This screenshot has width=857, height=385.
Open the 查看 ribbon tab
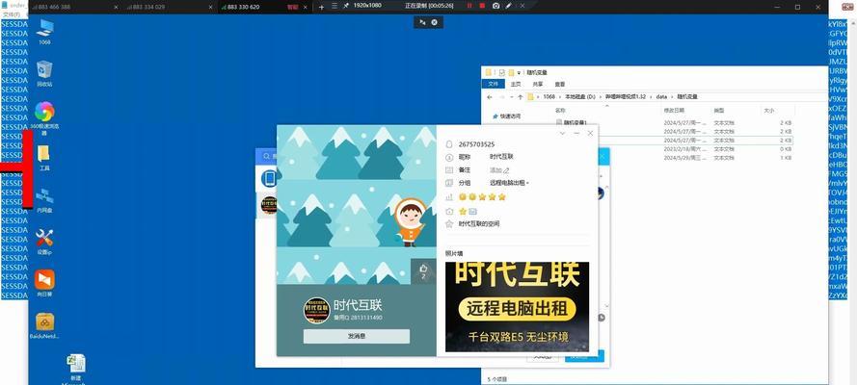(x=560, y=84)
